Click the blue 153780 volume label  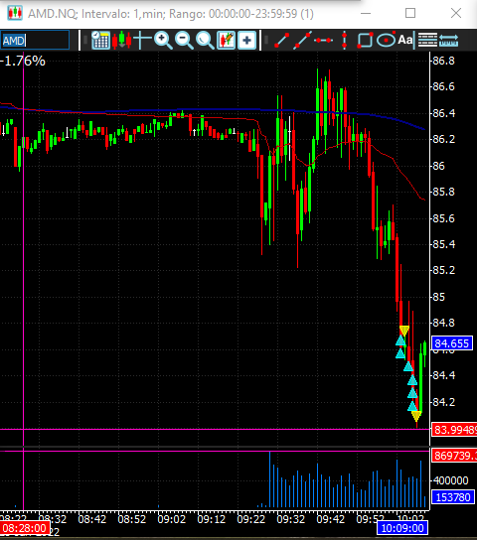[x=452, y=497]
